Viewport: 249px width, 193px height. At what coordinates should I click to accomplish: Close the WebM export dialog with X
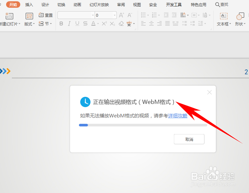[x=210, y=92]
